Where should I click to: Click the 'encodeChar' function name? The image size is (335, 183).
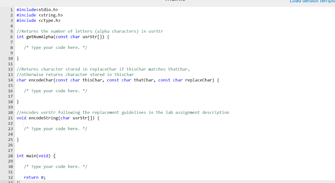[x=41, y=80]
